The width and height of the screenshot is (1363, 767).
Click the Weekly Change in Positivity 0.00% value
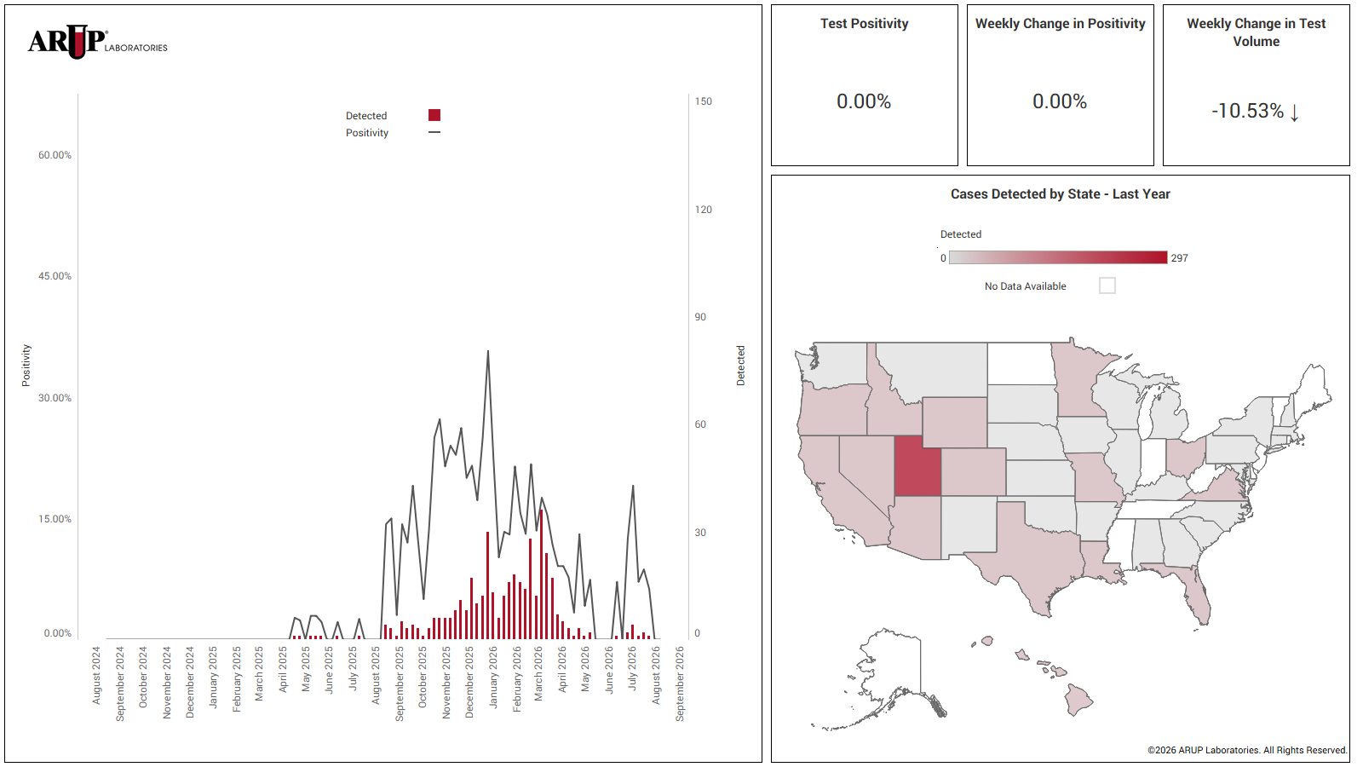point(1060,101)
